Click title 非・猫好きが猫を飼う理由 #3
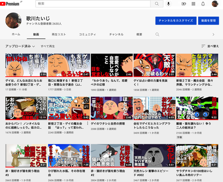223x182 pixels. tap(22, 173)
